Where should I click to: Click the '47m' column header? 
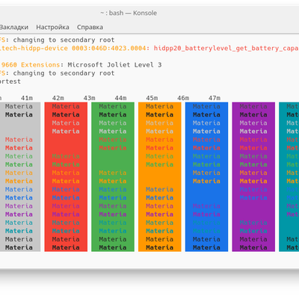pos(215,98)
